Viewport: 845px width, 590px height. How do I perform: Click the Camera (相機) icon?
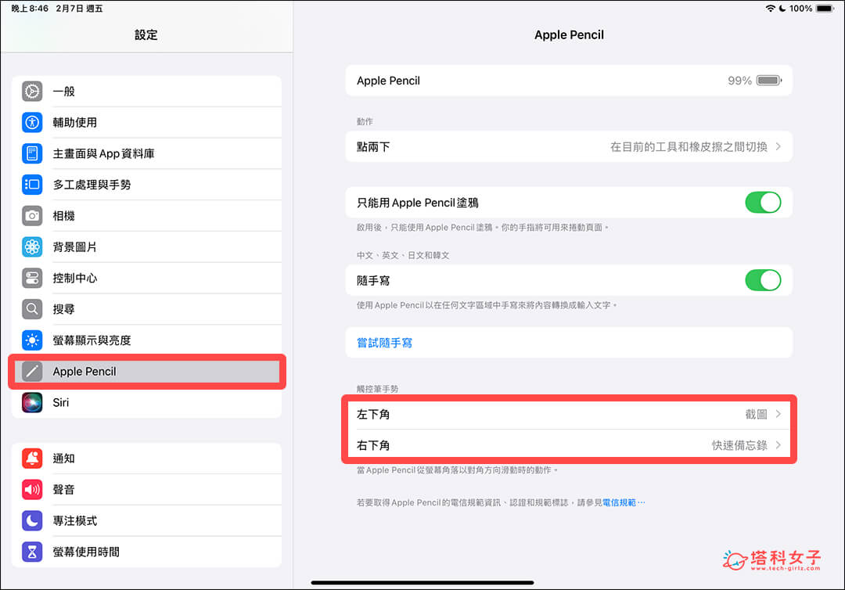pyautogui.click(x=32, y=215)
